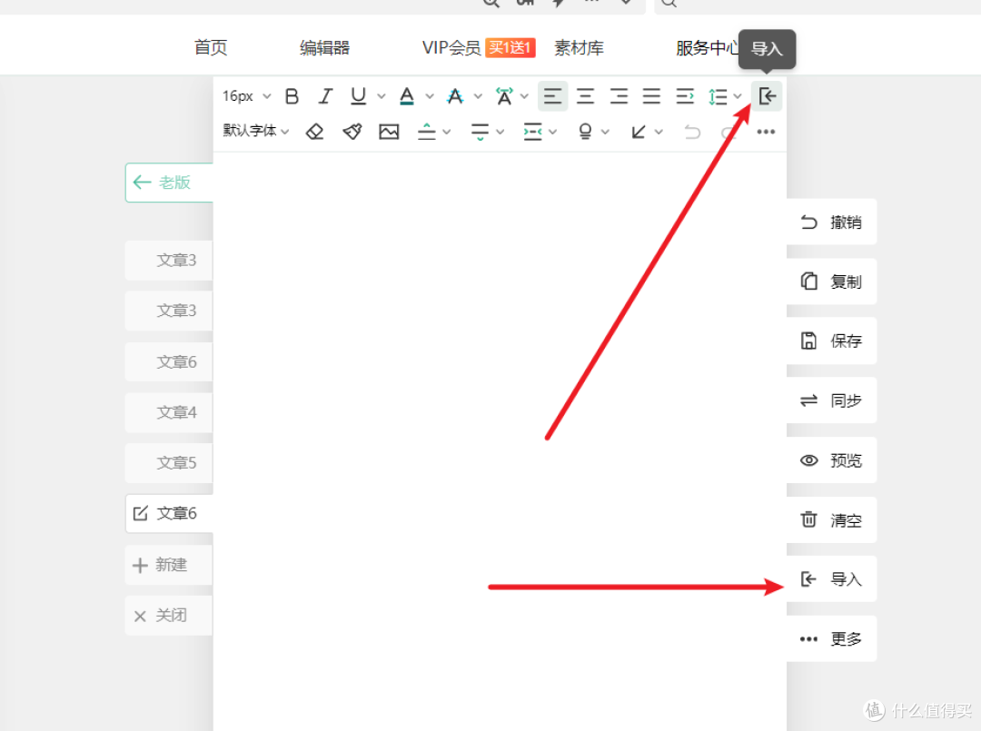Align text right
981x731 pixels.
click(x=619, y=96)
